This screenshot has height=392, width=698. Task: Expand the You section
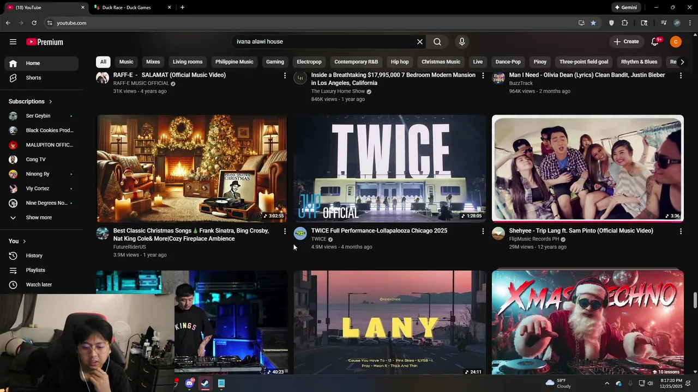tap(17, 241)
